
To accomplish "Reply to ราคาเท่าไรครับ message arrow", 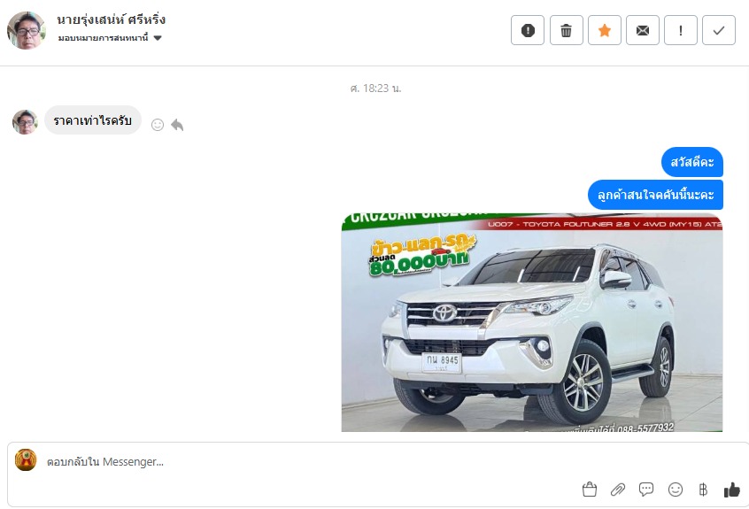I will (177, 125).
